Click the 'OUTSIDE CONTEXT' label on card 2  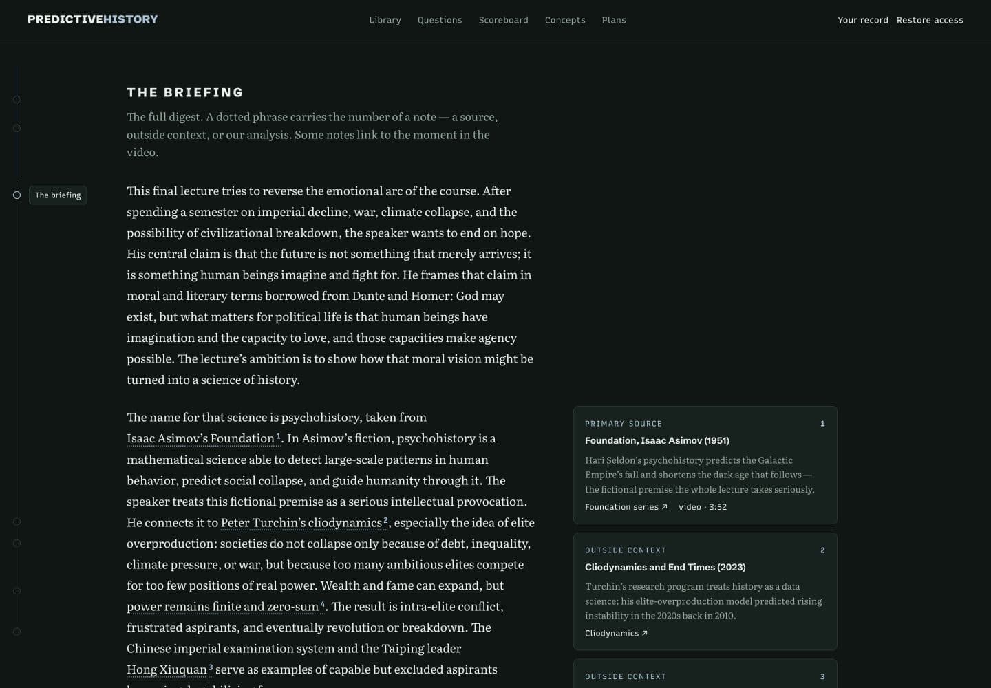(x=626, y=550)
